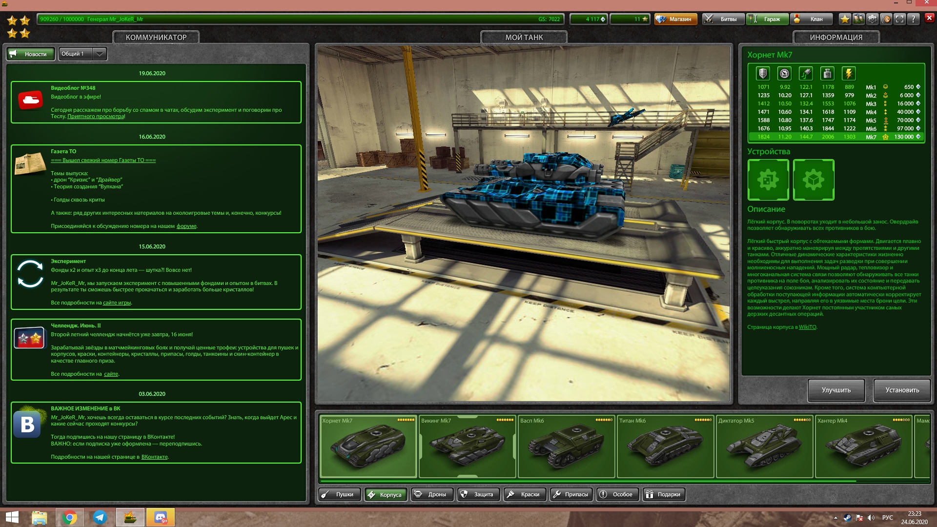Select the Mk7 row priced 130 000
Viewport: 937px width, 527px height.
tap(836, 137)
